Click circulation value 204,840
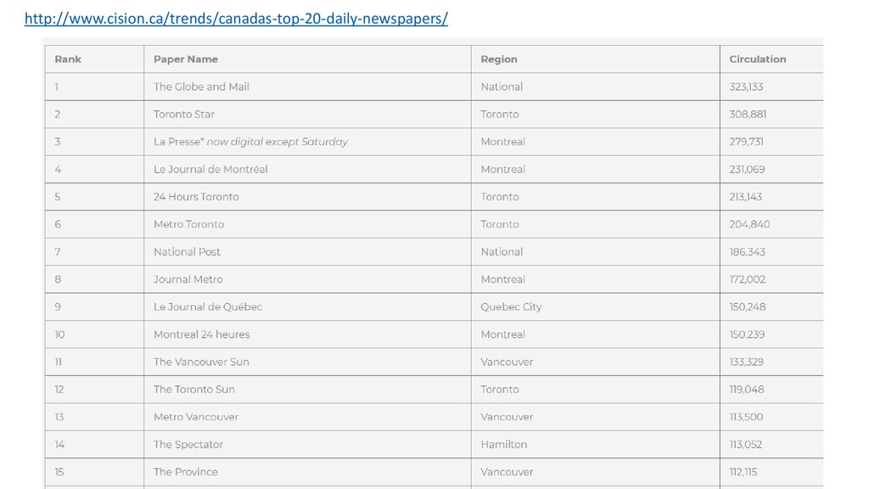The width and height of the screenshot is (869, 489). click(749, 224)
